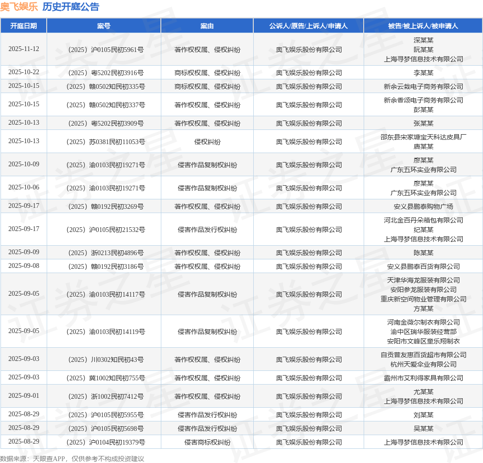The width and height of the screenshot is (483, 463).
Task: Click the 历史开庭公告 heading
Action: pos(71,7)
